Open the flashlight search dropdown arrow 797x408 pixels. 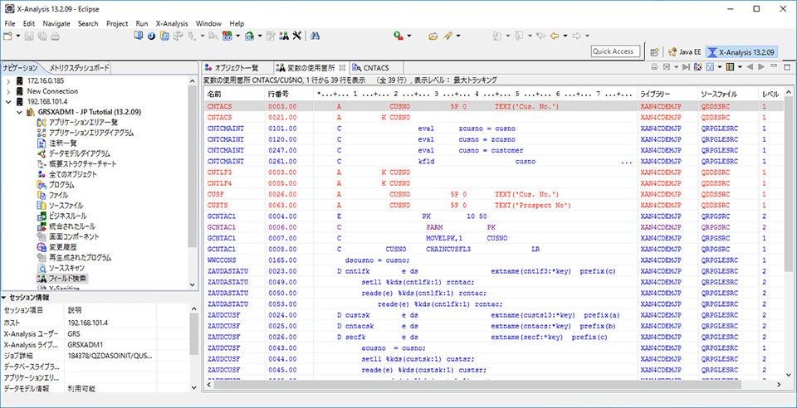(x=458, y=36)
